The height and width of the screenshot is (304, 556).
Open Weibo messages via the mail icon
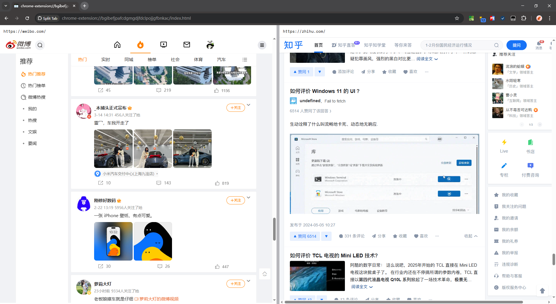tap(186, 45)
